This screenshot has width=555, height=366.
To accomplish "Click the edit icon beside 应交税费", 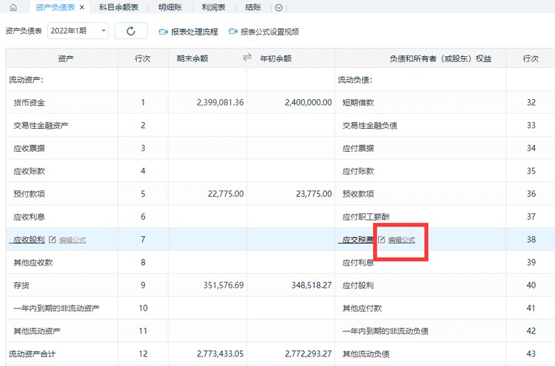I will (x=380, y=240).
